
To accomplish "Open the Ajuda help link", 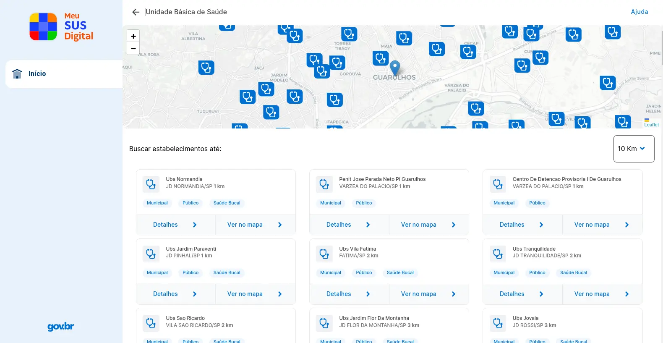I will [x=639, y=12].
